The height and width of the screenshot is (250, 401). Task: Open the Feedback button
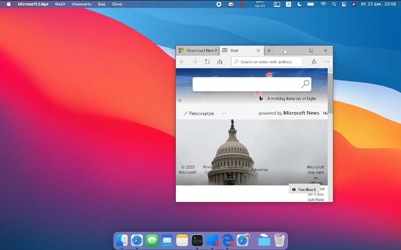[x=304, y=190]
